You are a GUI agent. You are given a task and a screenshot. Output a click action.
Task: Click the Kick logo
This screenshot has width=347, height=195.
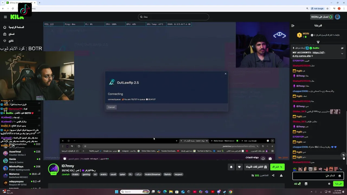17,17
